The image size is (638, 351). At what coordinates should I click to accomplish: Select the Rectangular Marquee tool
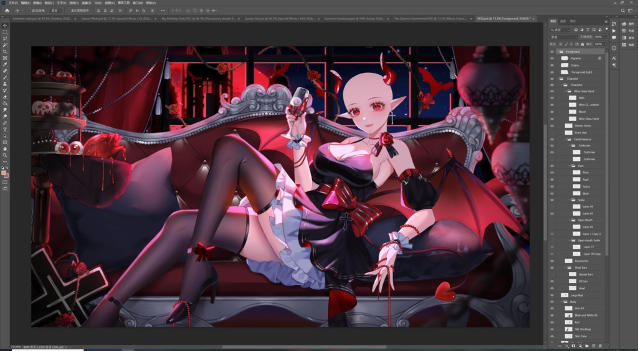click(x=5, y=32)
